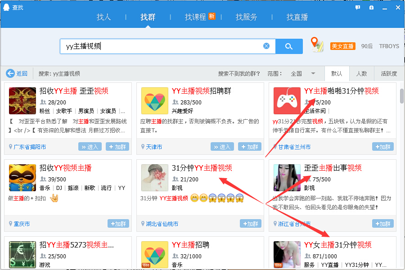Select the 找群 tab
The width and height of the screenshot is (405, 270).
(x=148, y=17)
